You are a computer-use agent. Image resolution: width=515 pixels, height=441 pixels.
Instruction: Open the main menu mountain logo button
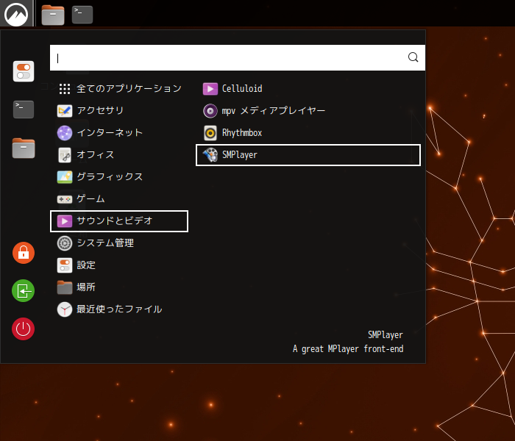pyautogui.click(x=16, y=14)
